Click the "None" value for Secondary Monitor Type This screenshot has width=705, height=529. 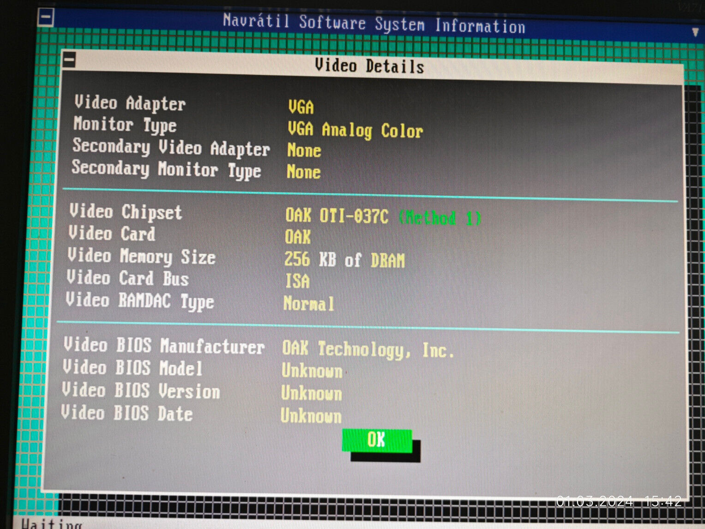[x=303, y=172]
